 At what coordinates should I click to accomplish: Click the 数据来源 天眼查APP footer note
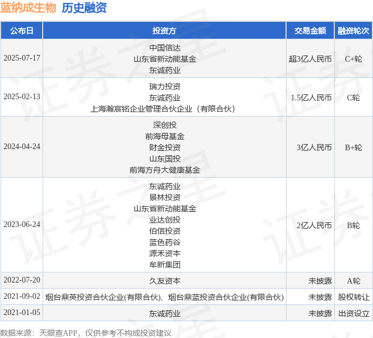(86, 333)
